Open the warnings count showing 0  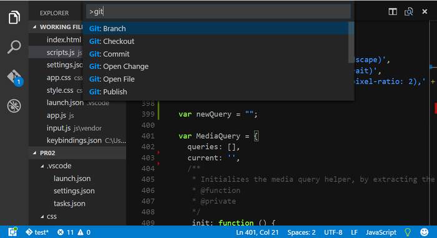84,232
